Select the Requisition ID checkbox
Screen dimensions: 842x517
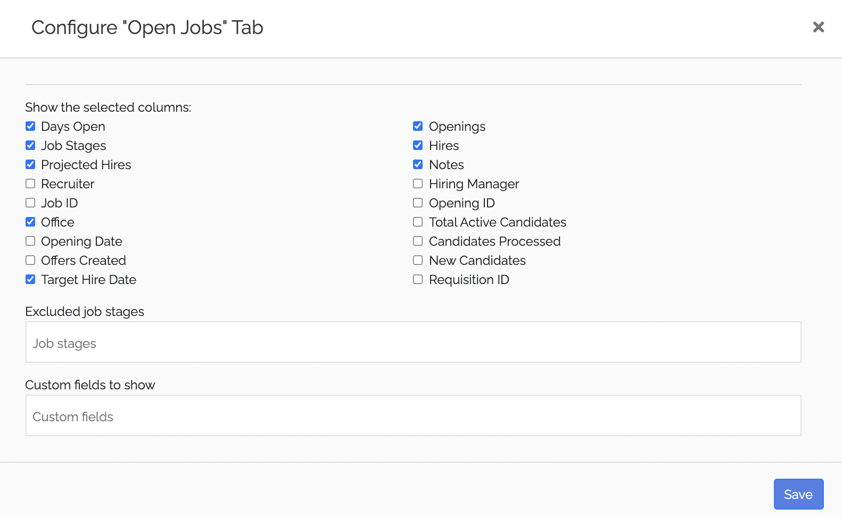418,280
